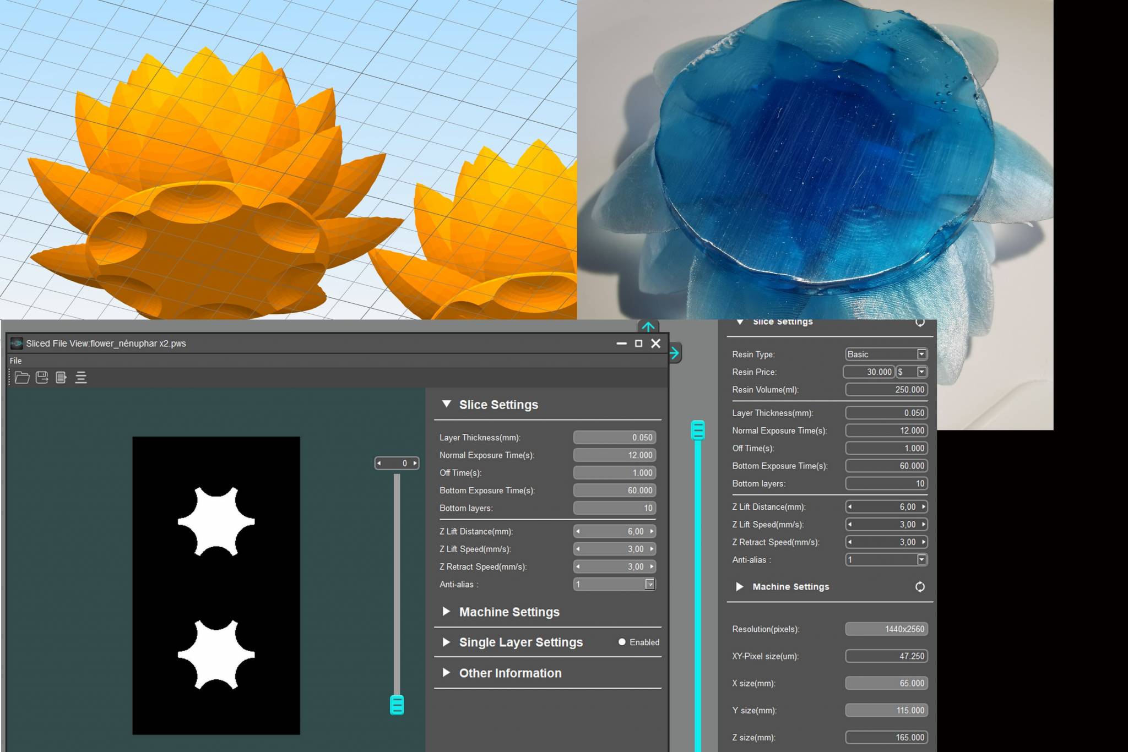Click the save-as disk icon in toolbar
1128x752 pixels.
pyautogui.click(x=42, y=378)
